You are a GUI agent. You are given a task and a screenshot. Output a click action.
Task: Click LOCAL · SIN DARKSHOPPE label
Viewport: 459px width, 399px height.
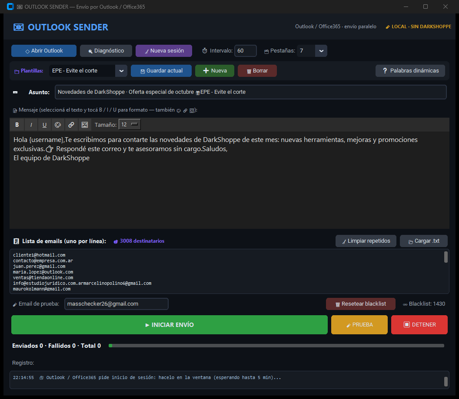coord(421,26)
